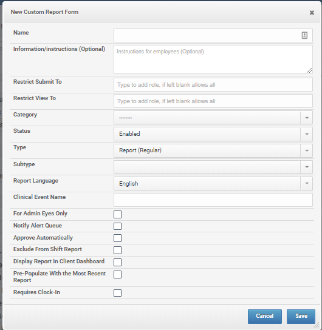Check the For Admin Eyes Only box
Image resolution: width=322 pixels, height=330 pixels.
[117, 214]
